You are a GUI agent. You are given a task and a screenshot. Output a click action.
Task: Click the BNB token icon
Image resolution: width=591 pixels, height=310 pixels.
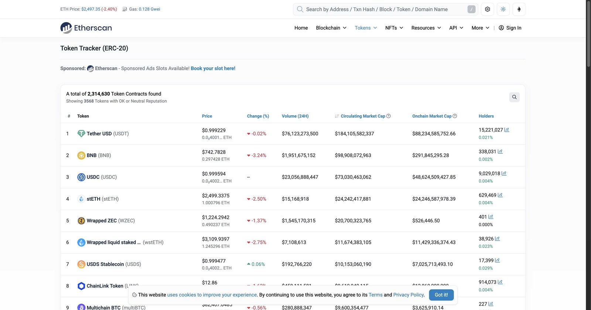point(81,155)
